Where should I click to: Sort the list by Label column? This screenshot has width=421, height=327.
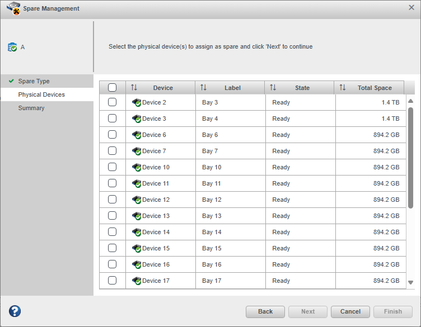click(x=203, y=88)
